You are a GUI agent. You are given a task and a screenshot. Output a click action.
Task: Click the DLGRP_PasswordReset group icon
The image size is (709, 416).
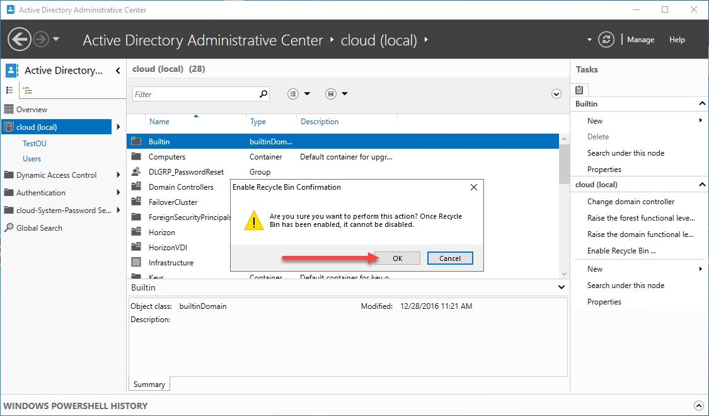136,172
